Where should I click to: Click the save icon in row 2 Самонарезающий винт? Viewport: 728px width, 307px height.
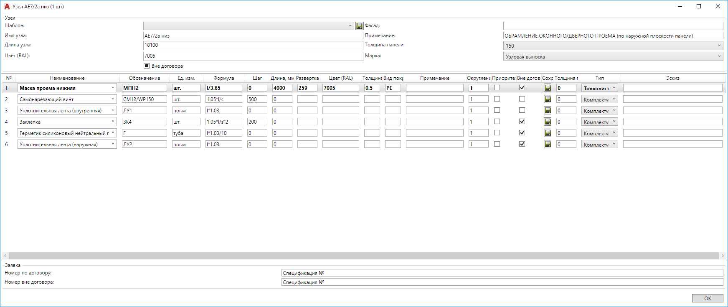(x=548, y=99)
